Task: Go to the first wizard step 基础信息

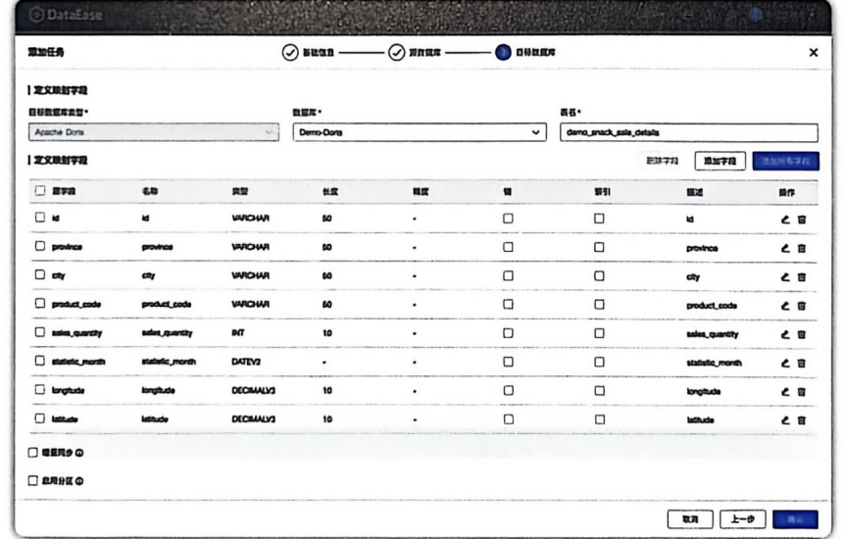Action: tap(308, 52)
